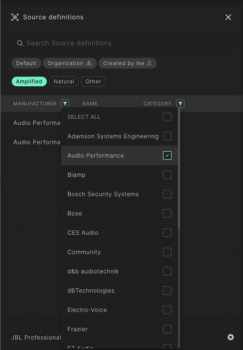This screenshot has height=350, width=243.
Task: Click the Community option label
Action: pos(84,252)
